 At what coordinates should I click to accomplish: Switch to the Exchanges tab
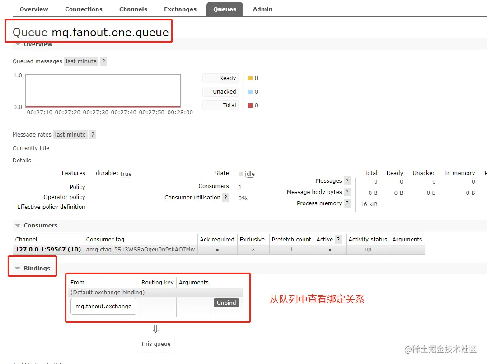tap(180, 9)
